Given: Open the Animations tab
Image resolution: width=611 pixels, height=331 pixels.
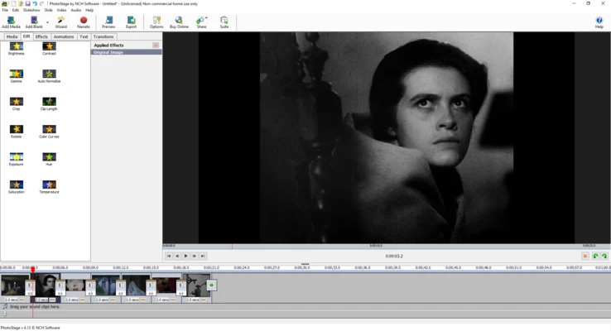Looking at the screenshot, I should click(x=64, y=36).
